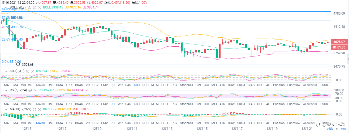Select ATR tab in the MACD panel row

(x=222, y=123)
